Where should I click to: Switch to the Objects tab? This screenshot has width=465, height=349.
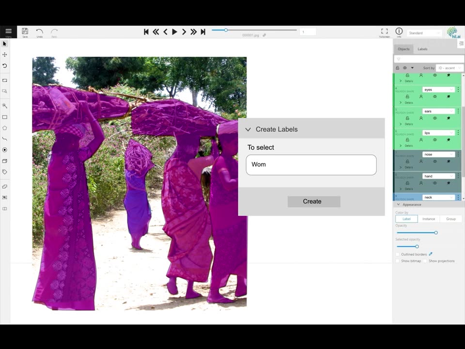click(403, 49)
